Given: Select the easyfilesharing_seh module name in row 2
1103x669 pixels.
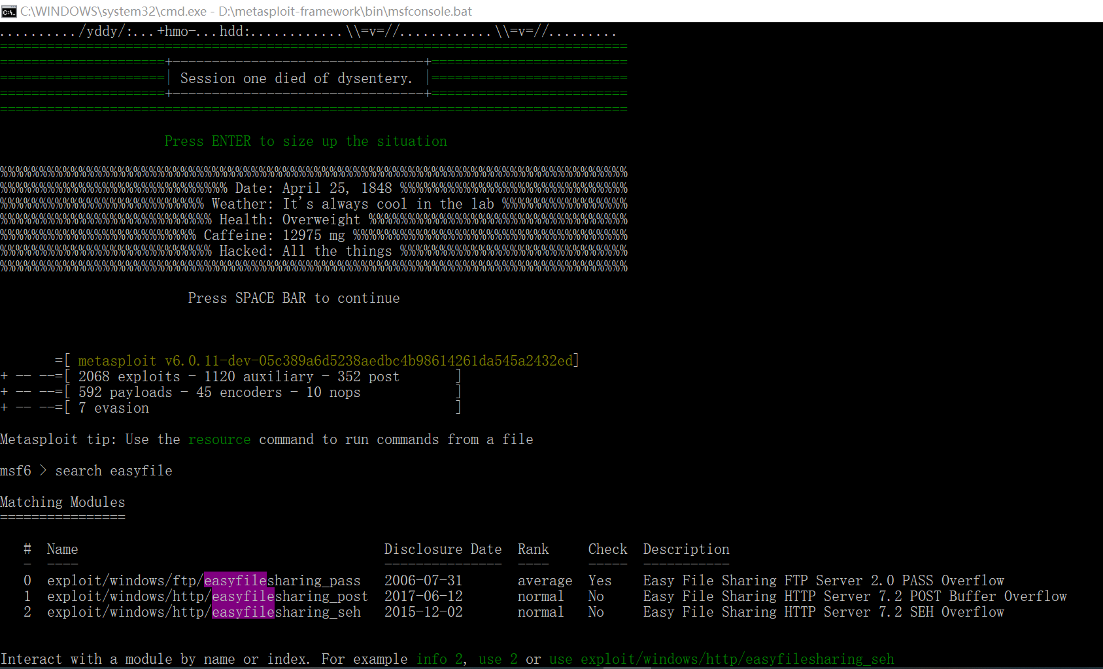Looking at the screenshot, I should [x=203, y=612].
